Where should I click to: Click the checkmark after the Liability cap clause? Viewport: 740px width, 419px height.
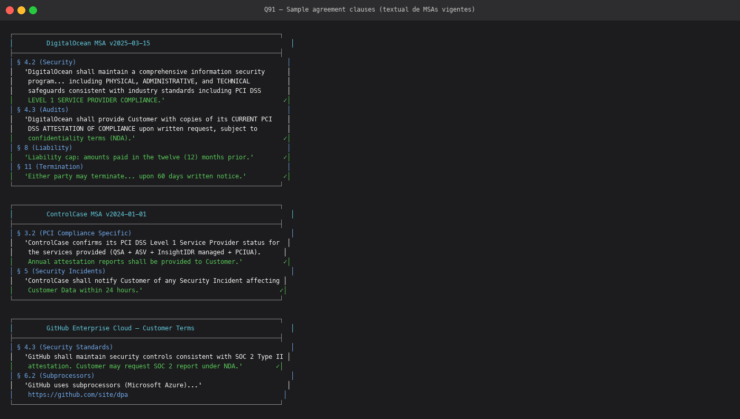[x=285, y=157]
